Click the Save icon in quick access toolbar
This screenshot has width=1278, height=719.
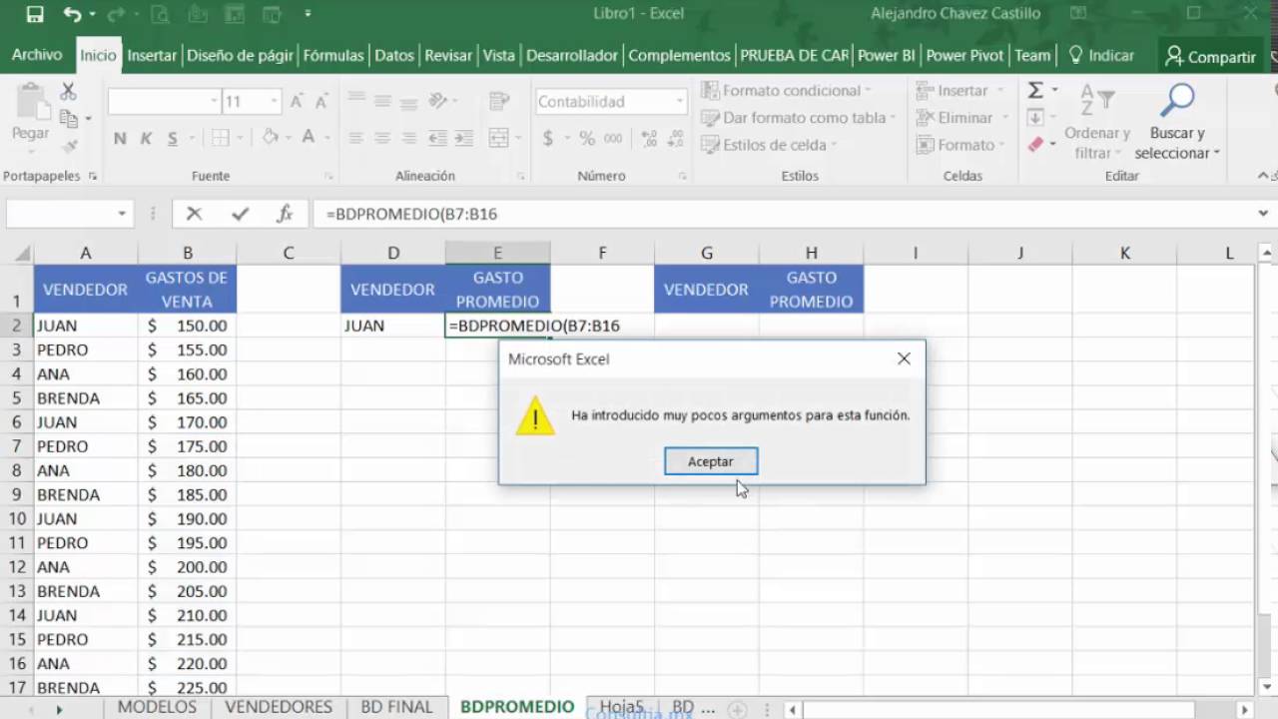(34, 14)
